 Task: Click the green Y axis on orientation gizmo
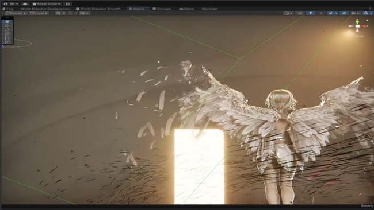coord(357,22)
